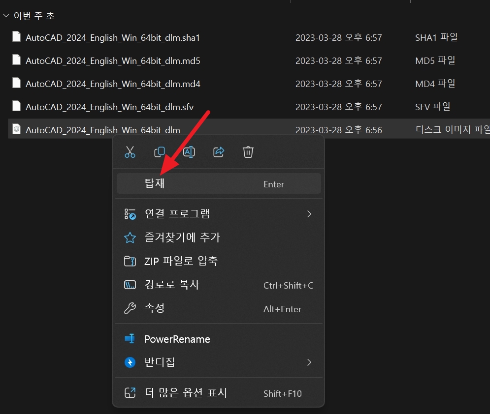Click the 이번 주 초 group header

(34, 16)
